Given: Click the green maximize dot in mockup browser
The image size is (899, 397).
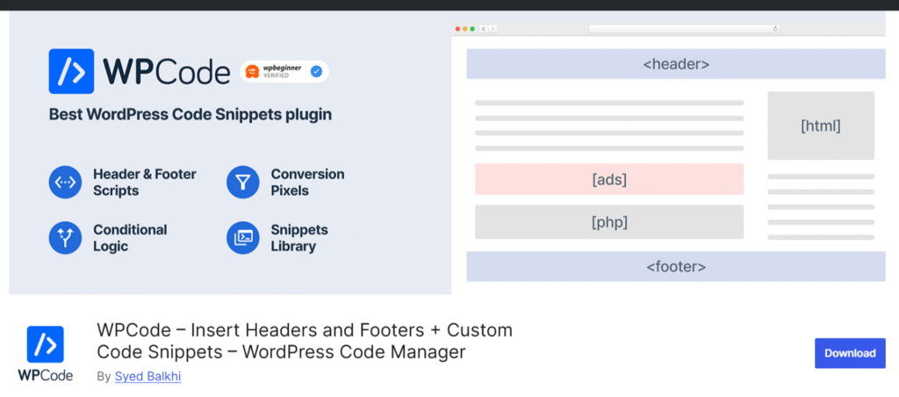Looking at the screenshot, I should coord(472,29).
